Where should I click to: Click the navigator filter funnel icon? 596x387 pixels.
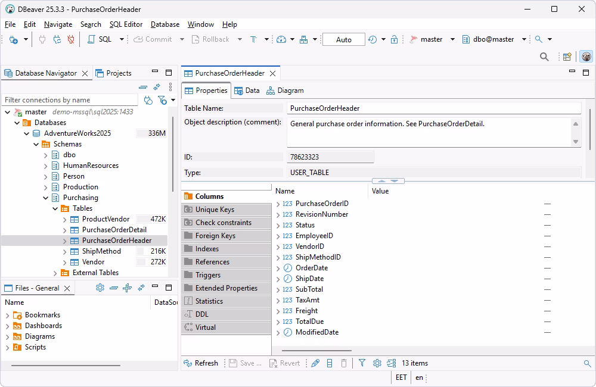162,100
